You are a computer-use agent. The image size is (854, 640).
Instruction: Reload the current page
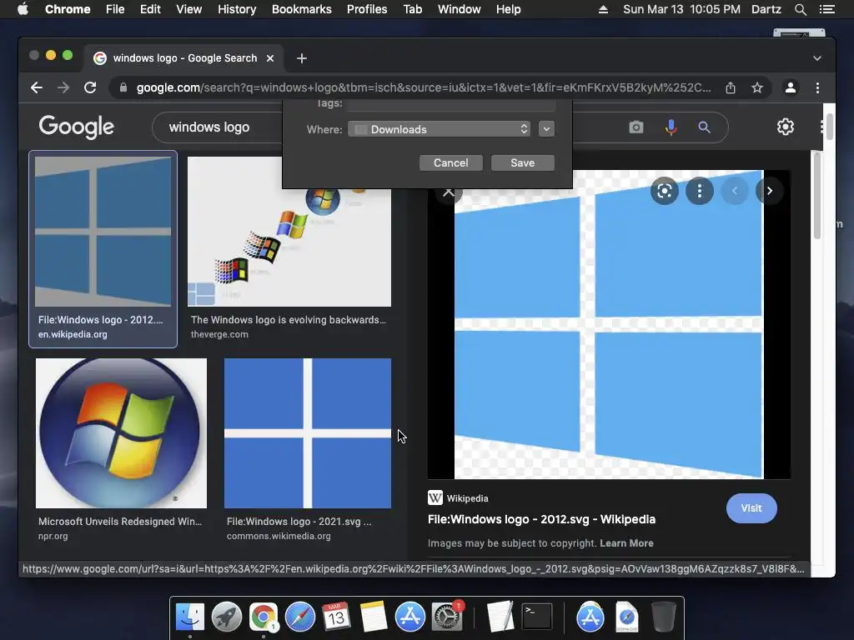point(90,87)
